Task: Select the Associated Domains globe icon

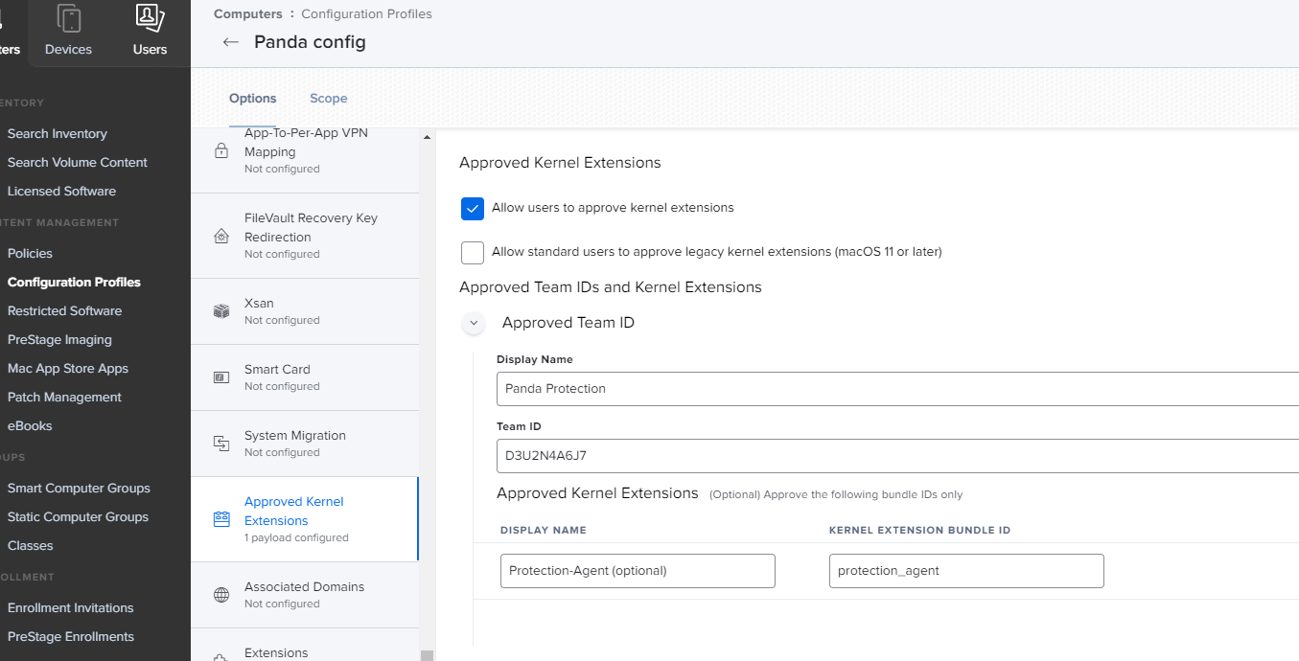Action: coord(221,595)
